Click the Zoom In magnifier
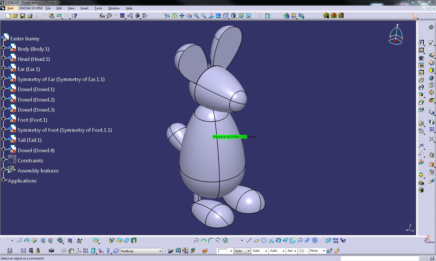This screenshot has width=436, height=261. point(196,16)
